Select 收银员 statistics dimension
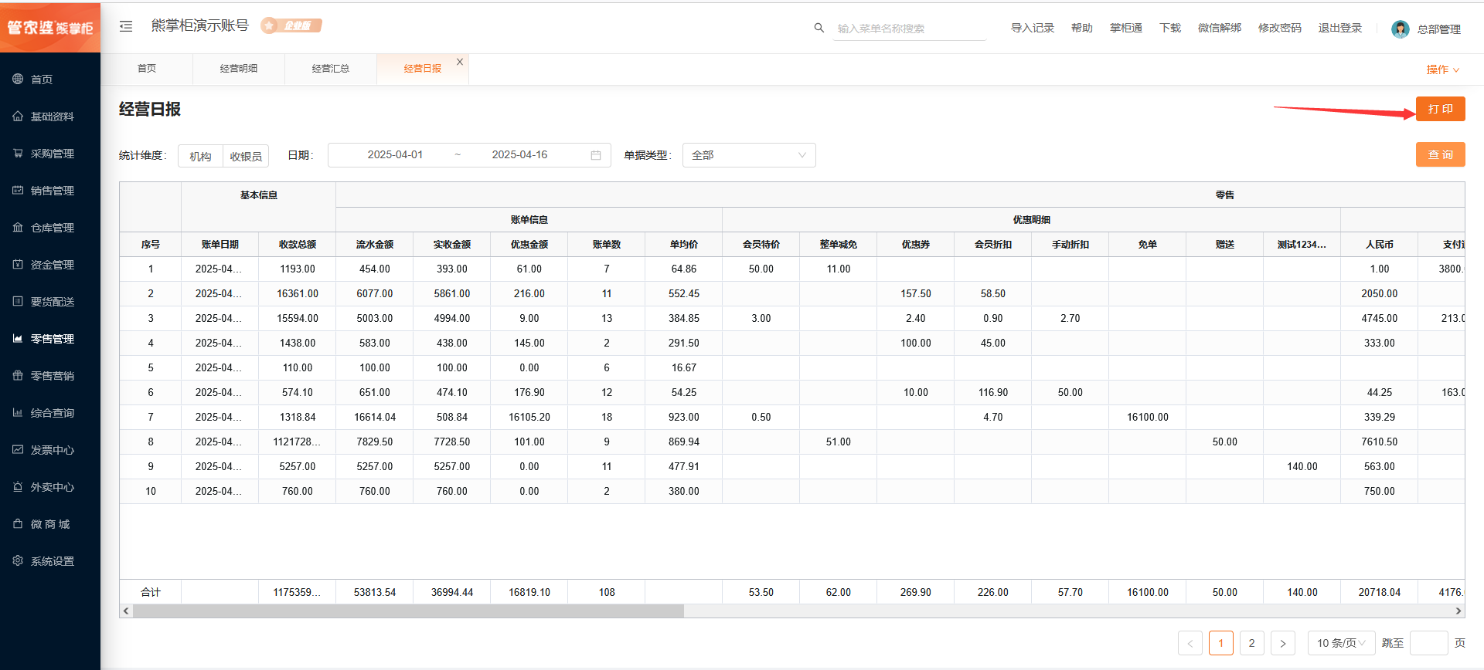This screenshot has height=670, width=1484. [246, 156]
